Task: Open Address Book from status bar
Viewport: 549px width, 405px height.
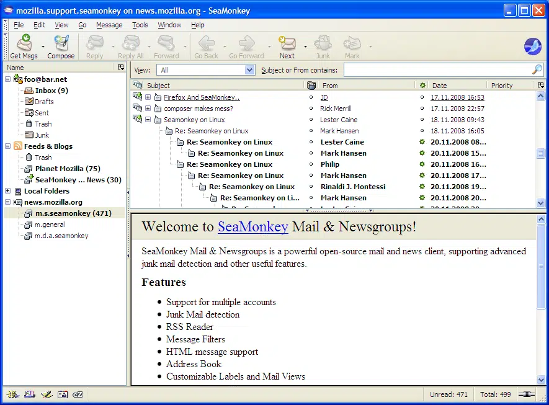Action: (63, 394)
